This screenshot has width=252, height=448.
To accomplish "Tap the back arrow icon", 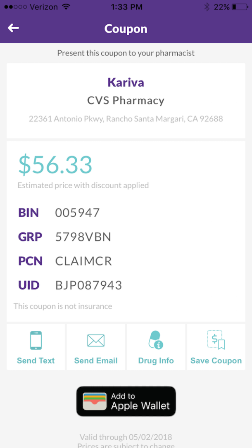I will [x=14, y=28].
